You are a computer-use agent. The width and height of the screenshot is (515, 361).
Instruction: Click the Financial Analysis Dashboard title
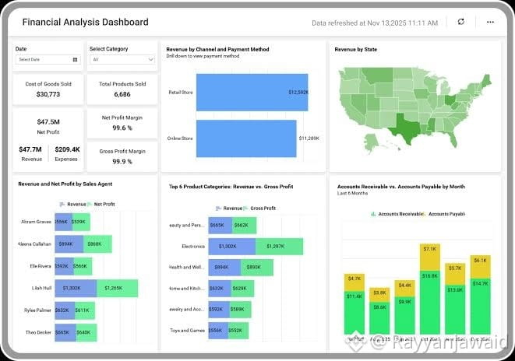(86, 22)
